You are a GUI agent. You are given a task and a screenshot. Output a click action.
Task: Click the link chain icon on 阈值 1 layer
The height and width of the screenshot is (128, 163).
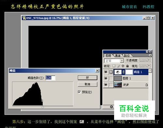point(124,72)
